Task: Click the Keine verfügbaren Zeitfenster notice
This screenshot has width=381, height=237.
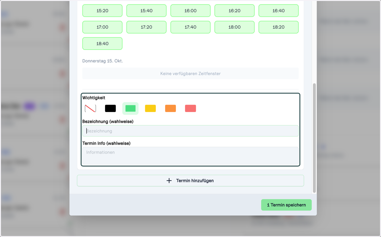Action: 190,73
